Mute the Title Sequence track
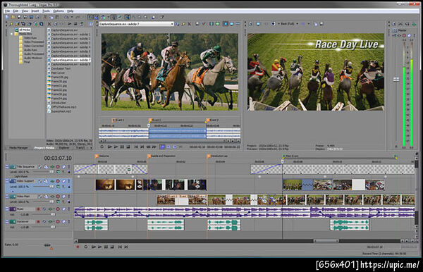 (58, 167)
